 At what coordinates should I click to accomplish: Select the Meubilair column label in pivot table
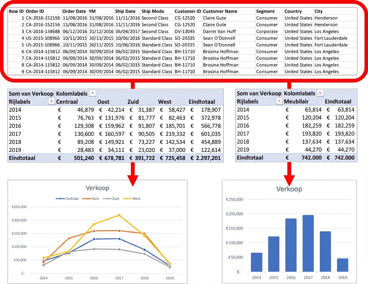tap(297, 102)
